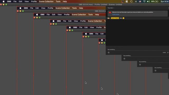Viewport: 169px width, 95px height.
Task: Click the US flag input source icon
Action: [x=140, y=2]
